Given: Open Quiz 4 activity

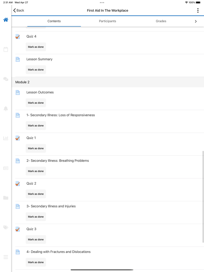Looking at the screenshot, I should 31,36.
